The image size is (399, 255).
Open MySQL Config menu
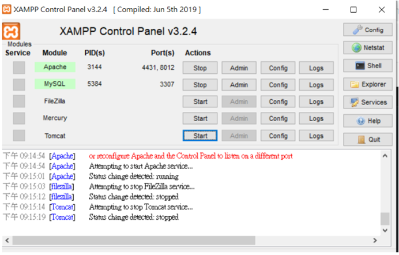tap(278, 85)
